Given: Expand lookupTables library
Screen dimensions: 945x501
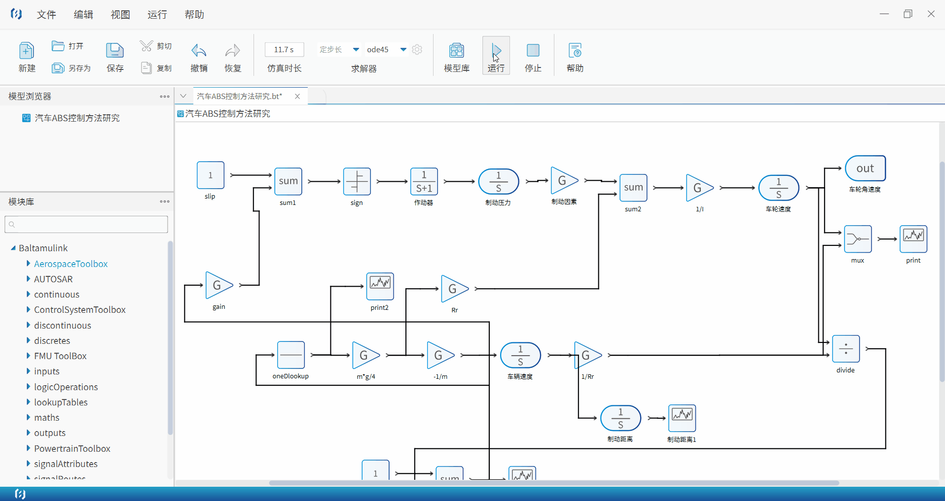Looking at the screenshot, I should click(x=28, y=402).
